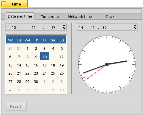Increase date with the up arrow
Image resolution: width=143 pixels, height=116 pixels.
click(x=64, y=26)
